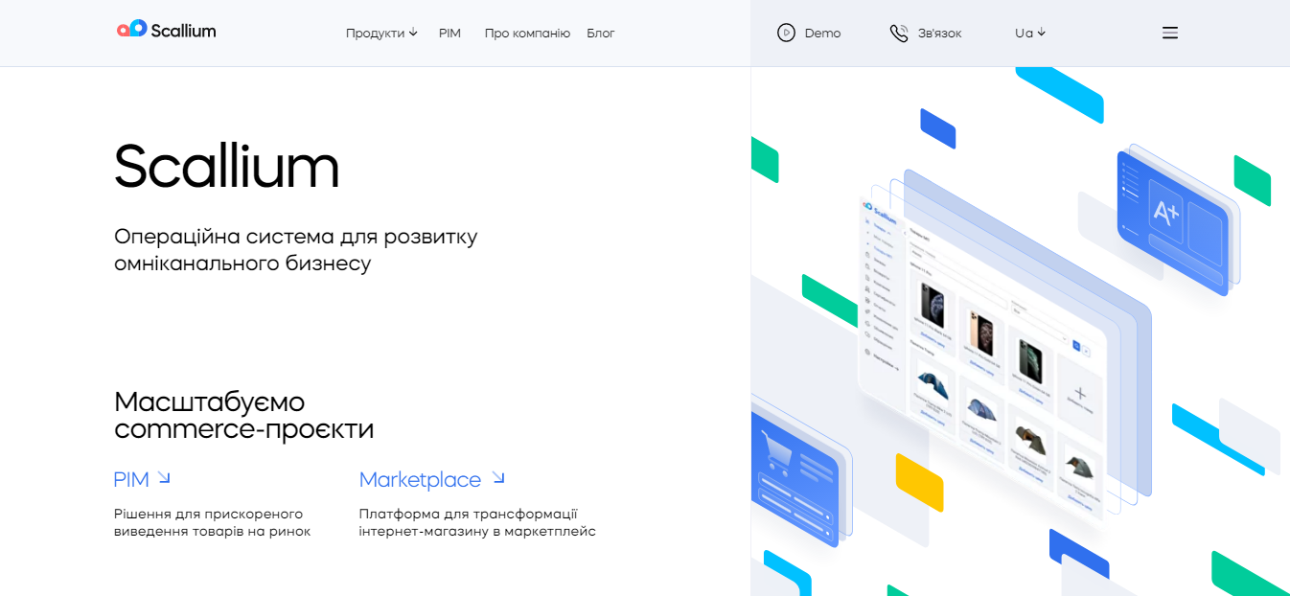Viewport: 1290px width, 596px height.
Task: Open the Блог navigation item
Action: click(x=601, y=34)
